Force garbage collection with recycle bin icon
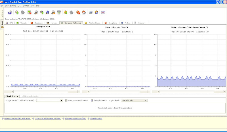Screen dimensions: 227x132 [x=59, y=12]
